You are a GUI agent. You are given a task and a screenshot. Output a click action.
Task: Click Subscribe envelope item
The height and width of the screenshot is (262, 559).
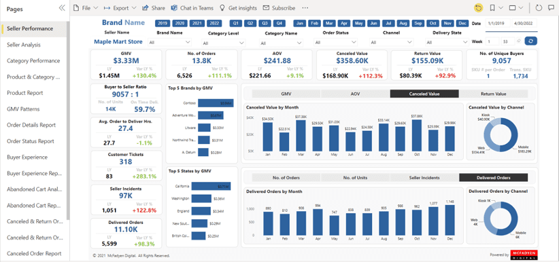coord(279,8)
